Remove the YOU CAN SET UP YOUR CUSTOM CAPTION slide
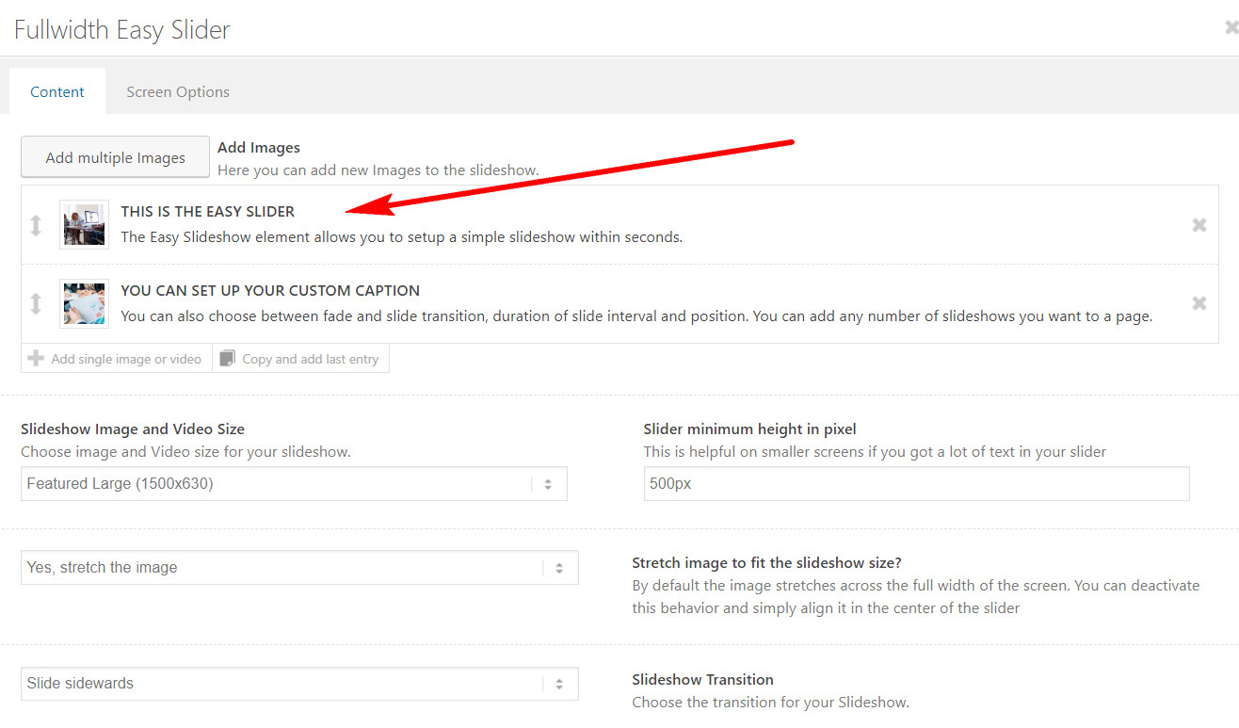This screenshot has width=1239, height=728. [x=1199, y=303]
